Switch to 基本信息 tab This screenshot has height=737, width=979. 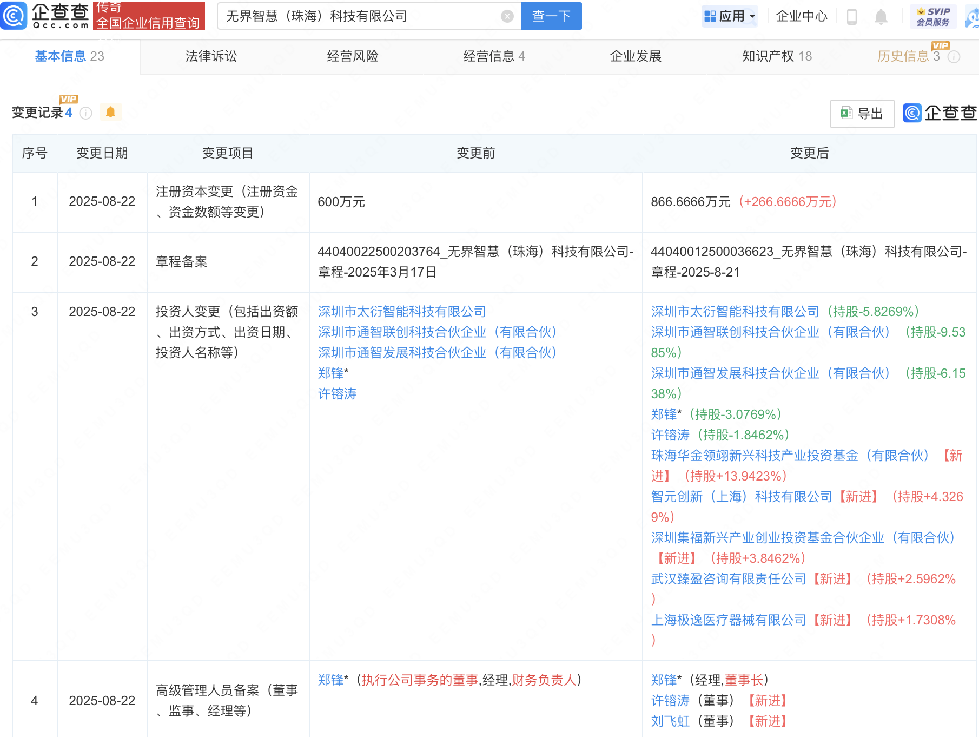point(70,56)
